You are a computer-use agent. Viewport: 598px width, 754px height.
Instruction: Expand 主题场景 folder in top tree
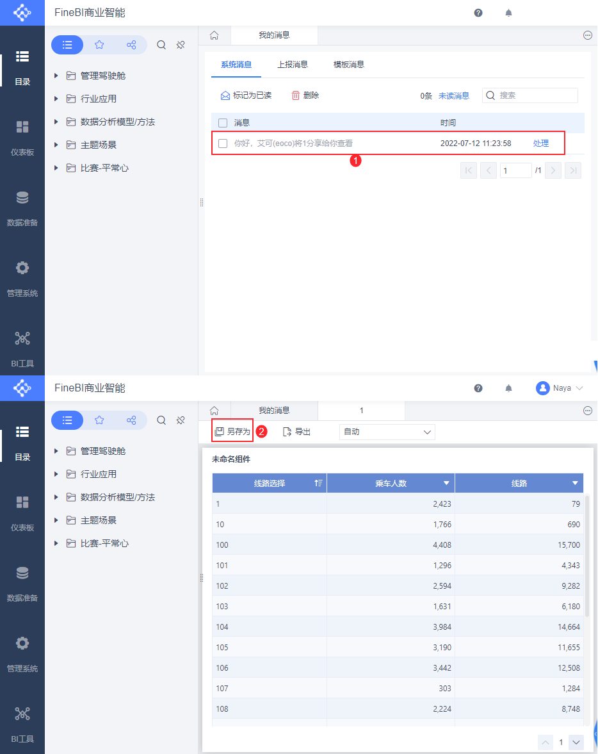click(56, 145)
